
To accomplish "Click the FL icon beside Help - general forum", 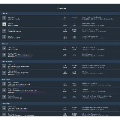I will 4,90.
